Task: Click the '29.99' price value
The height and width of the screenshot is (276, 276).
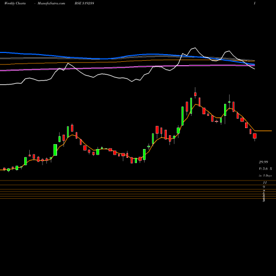Action: [263, 162]
